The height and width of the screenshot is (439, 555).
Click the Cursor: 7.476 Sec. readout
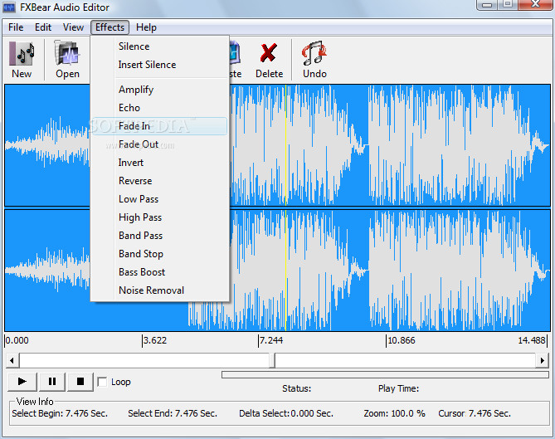point(475,413)
